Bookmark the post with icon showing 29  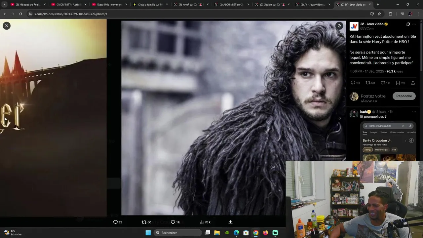[398, 83]
